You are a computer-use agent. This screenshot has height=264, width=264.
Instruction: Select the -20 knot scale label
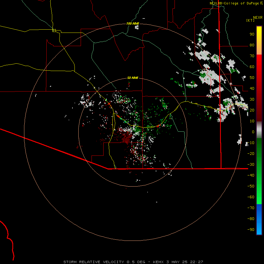(x=251, y=153)
